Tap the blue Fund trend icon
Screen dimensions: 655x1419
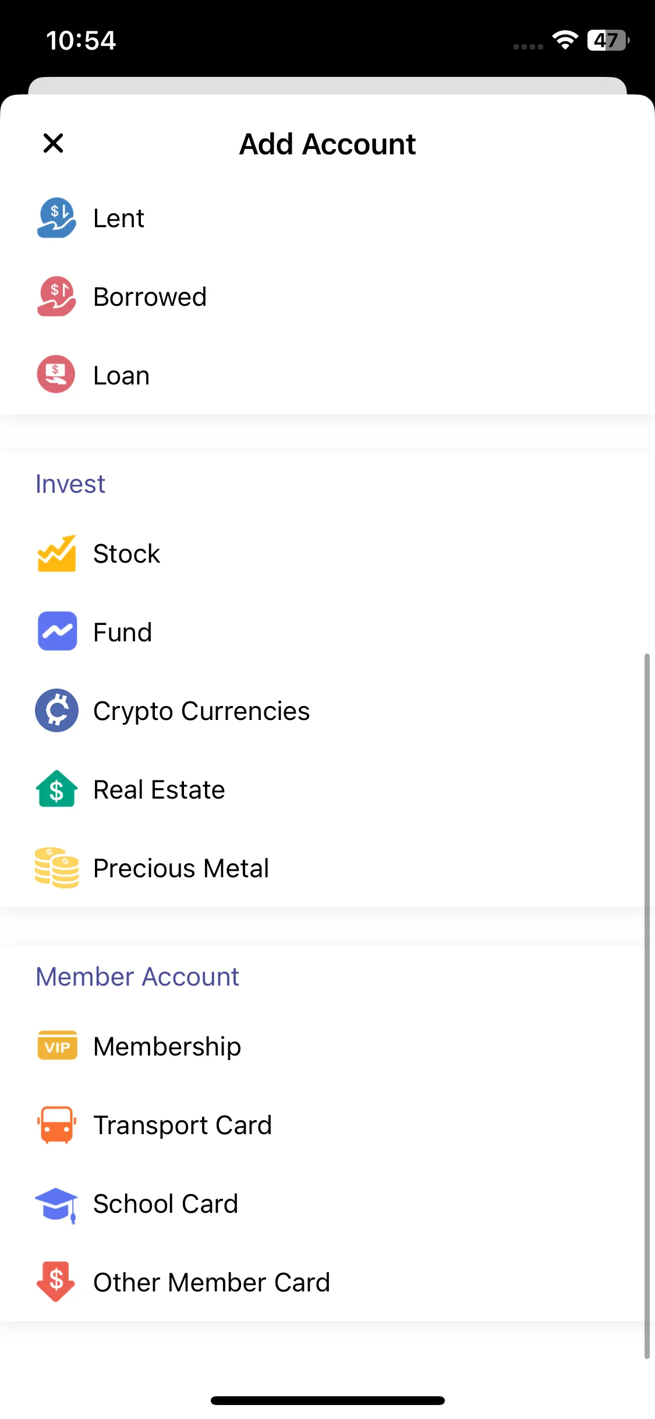(57, 631)
